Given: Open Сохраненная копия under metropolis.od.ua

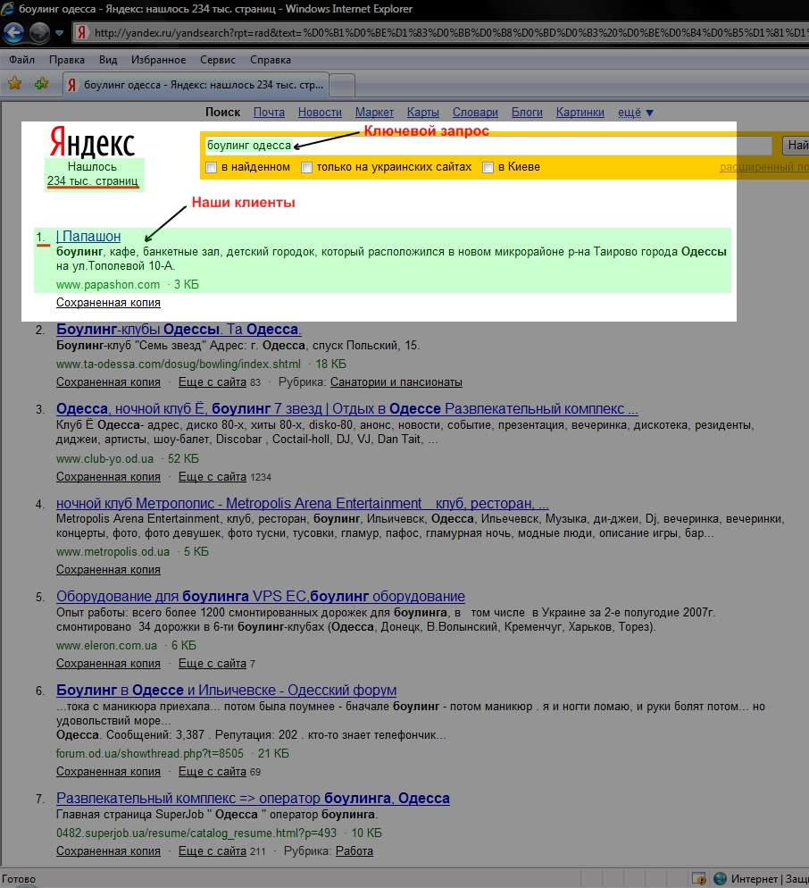Looking at the screenshot, I should coord(108,570).
